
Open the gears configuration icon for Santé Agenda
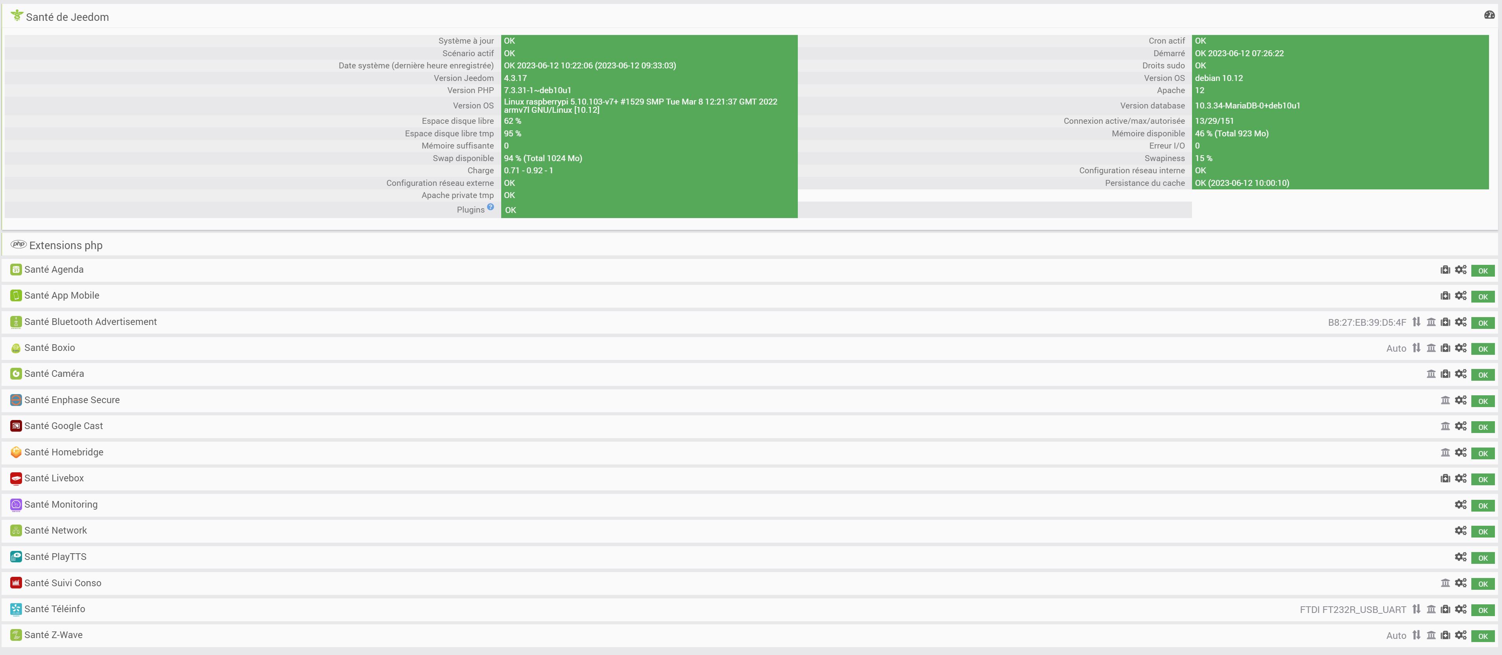point(1461,270)
